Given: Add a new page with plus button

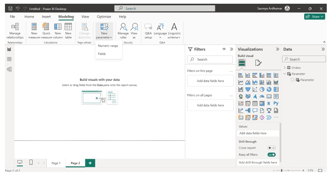Looking at the screenshot, I should 90,163.
